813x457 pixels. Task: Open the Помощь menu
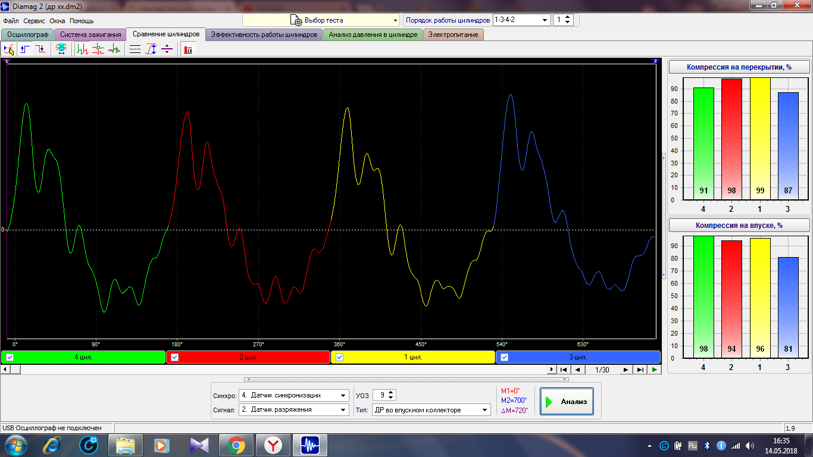(x=82, y=21)
